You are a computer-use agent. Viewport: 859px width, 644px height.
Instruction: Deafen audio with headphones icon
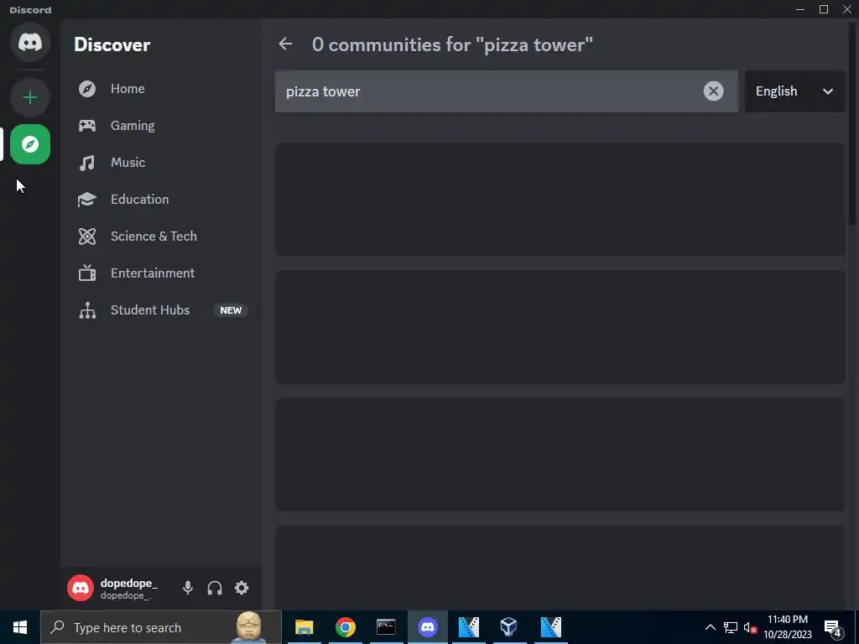point(215,588)
